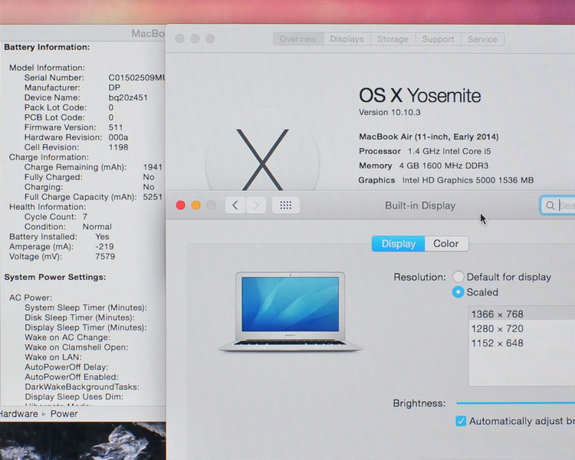Viewport: 575px width, 460px height.
Task: Focus the search field in Display preferences
Action: coord(558,205)
